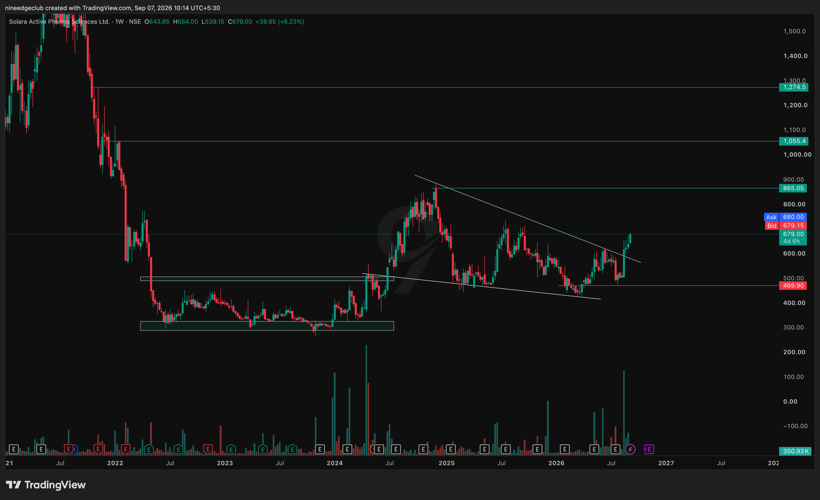Select the red 469.90 price level label

click(x=793, y=285)
